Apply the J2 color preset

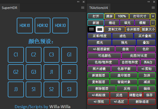[69, 72]
